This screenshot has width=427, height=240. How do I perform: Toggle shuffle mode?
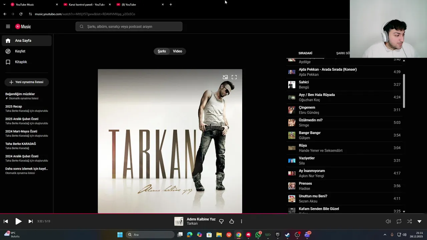(x=409, y=221)
